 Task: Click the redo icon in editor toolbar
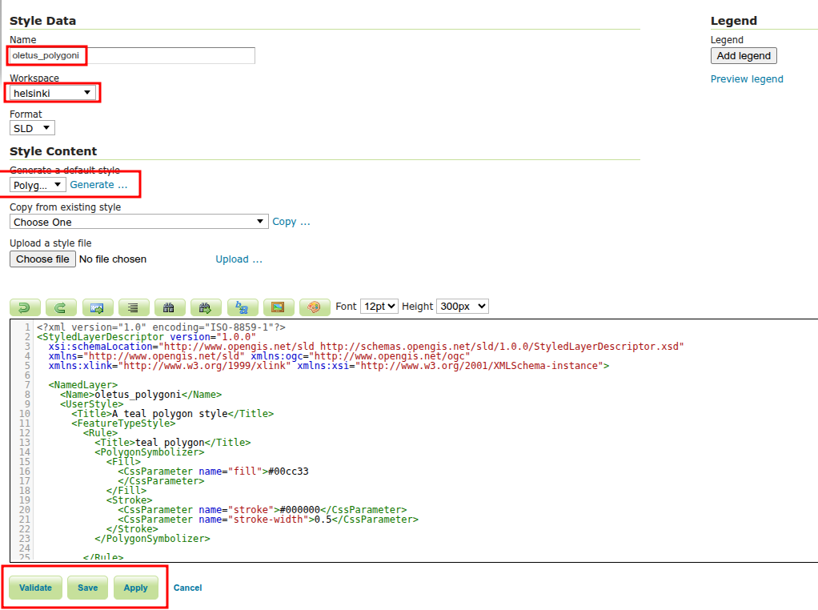(61, 307)
